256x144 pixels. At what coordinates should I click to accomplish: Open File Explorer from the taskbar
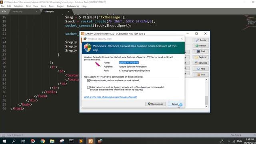52,141
